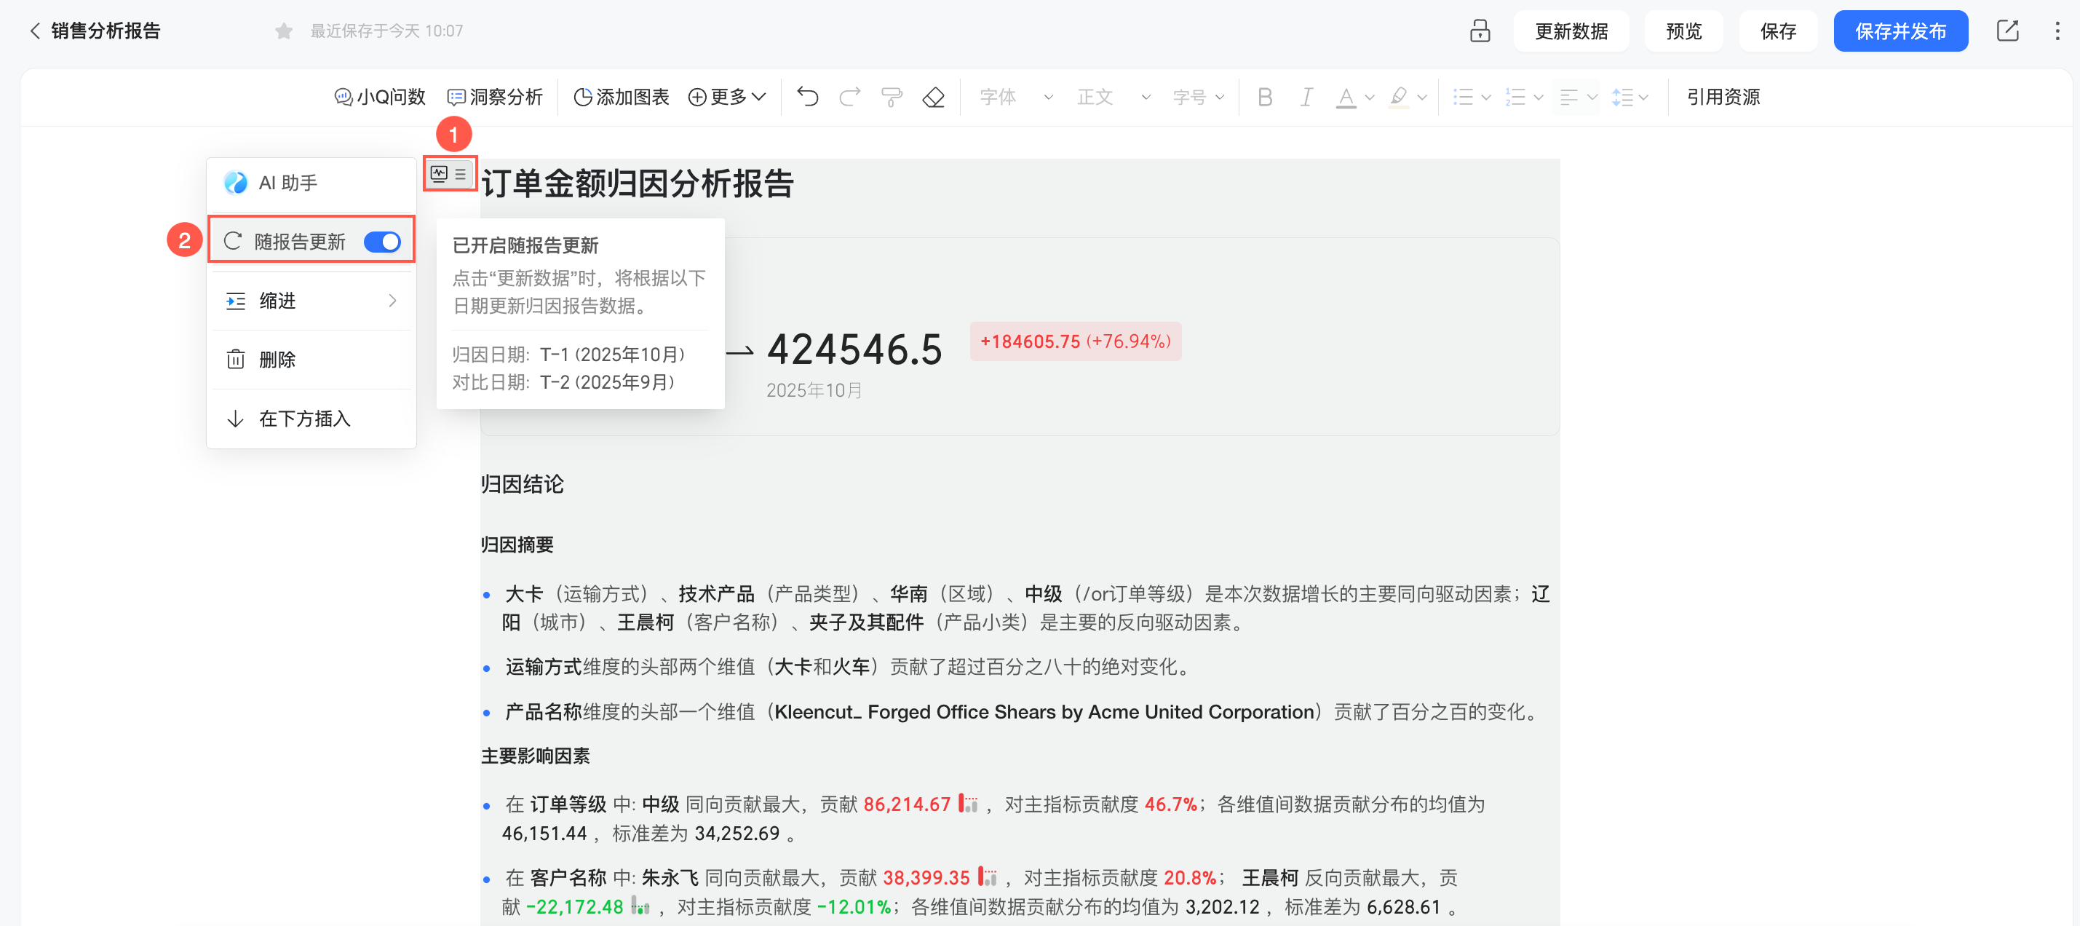The width and height of the screenshot is (2080, 926).
Task: Click the star favorite icon
Action: (x=283, y=31)
